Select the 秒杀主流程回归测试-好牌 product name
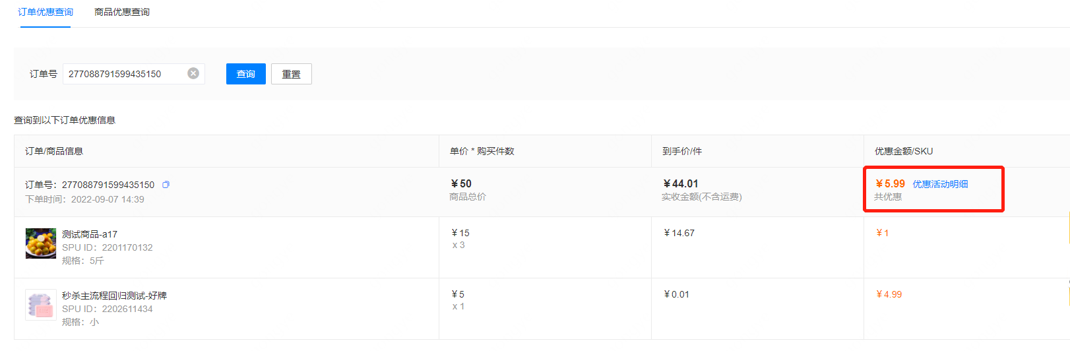 [x=114, y=296]
